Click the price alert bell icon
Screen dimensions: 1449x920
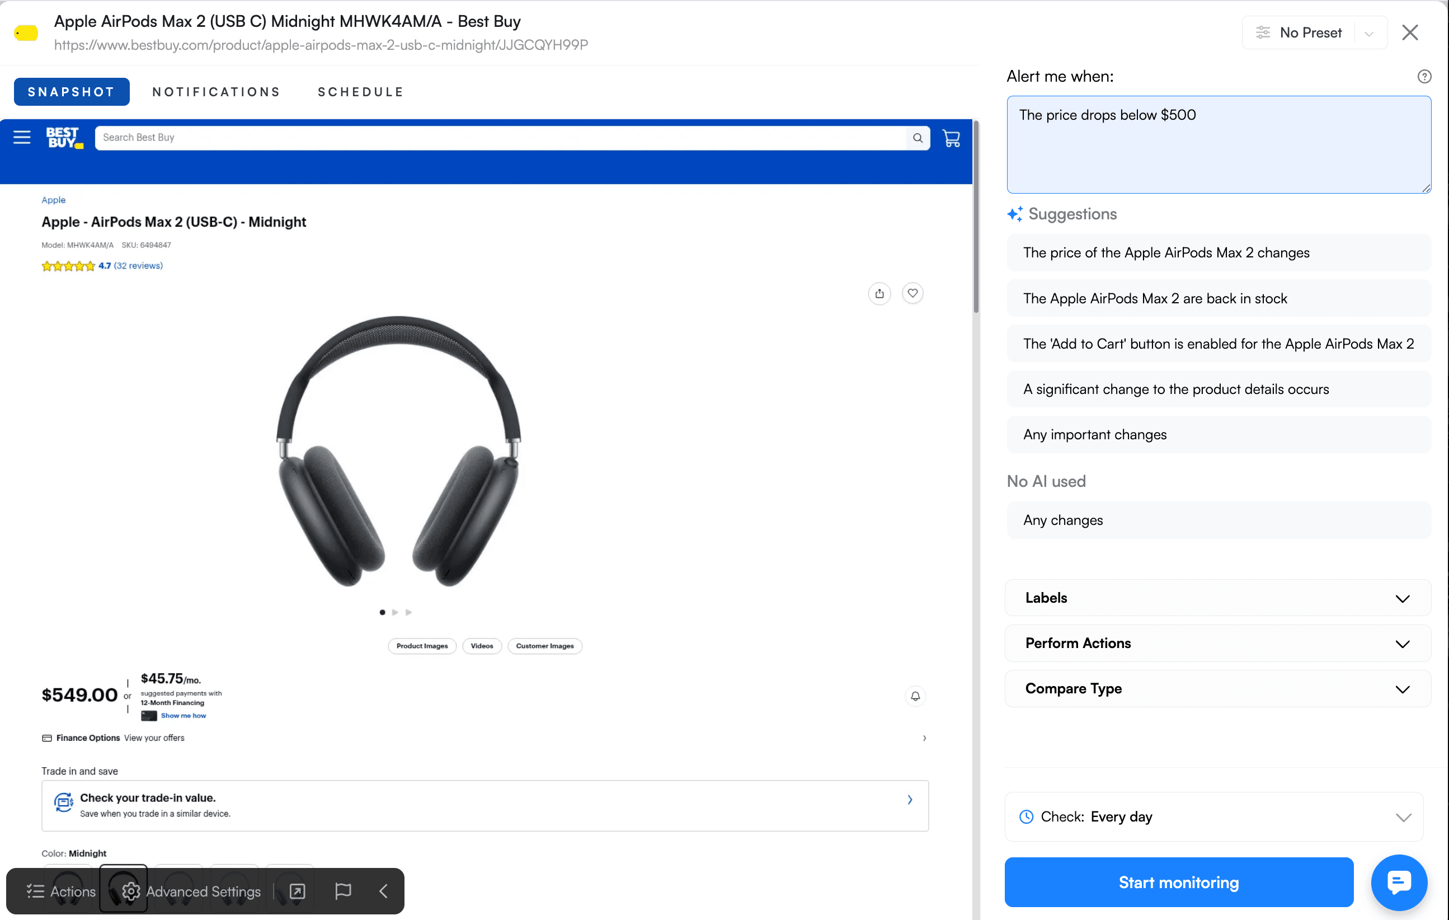pyautogui.click(x=915, y=696)
